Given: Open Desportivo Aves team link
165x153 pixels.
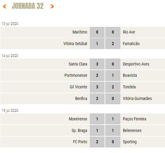Looking at the screenshot, I should [136, 64].
